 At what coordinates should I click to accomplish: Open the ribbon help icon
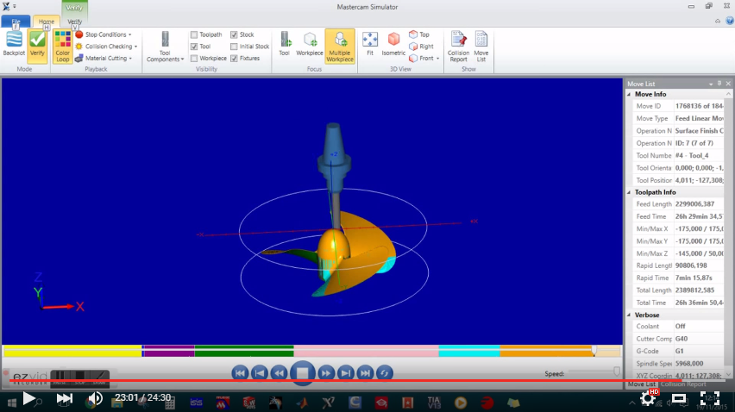tap(729, 21)
